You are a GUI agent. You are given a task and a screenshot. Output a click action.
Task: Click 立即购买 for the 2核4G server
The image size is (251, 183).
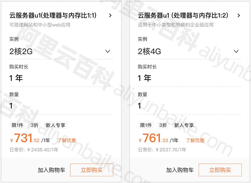coord(220,170)
